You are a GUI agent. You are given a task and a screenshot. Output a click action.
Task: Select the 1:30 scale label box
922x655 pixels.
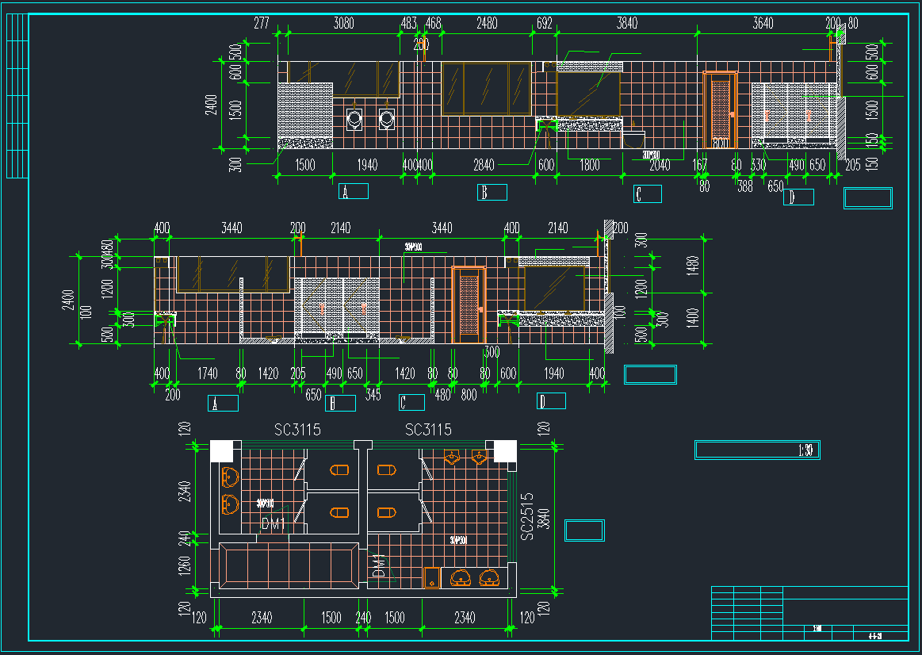757,450
